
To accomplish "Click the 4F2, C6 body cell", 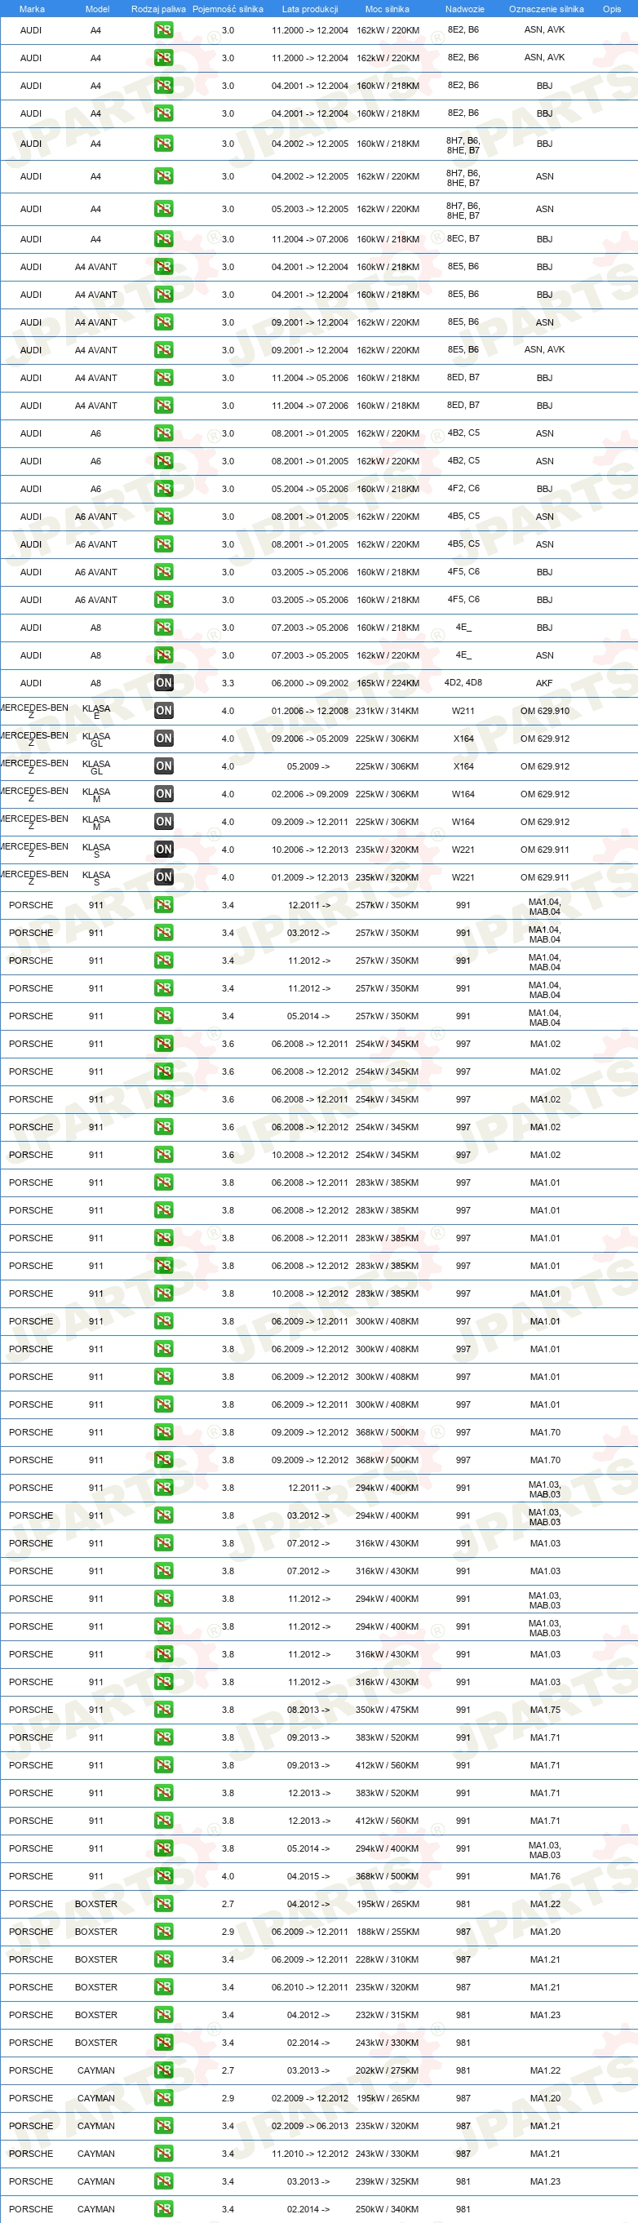I will click(x=463, y=489).
